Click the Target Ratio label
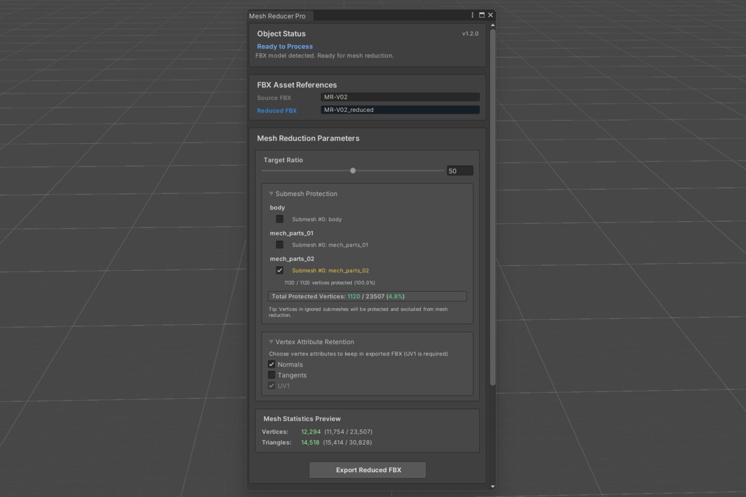746x497 pixels. point(283,160)
